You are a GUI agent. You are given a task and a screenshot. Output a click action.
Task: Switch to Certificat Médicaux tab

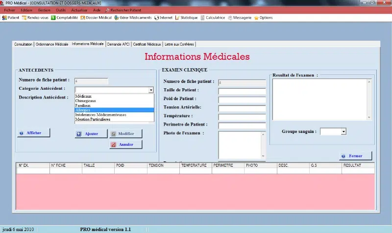click(147, 44)
